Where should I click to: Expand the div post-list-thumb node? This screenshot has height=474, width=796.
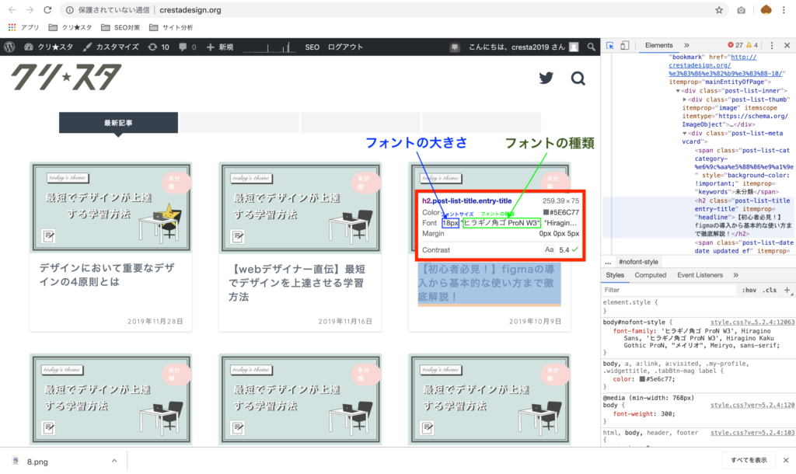[684, 99]
